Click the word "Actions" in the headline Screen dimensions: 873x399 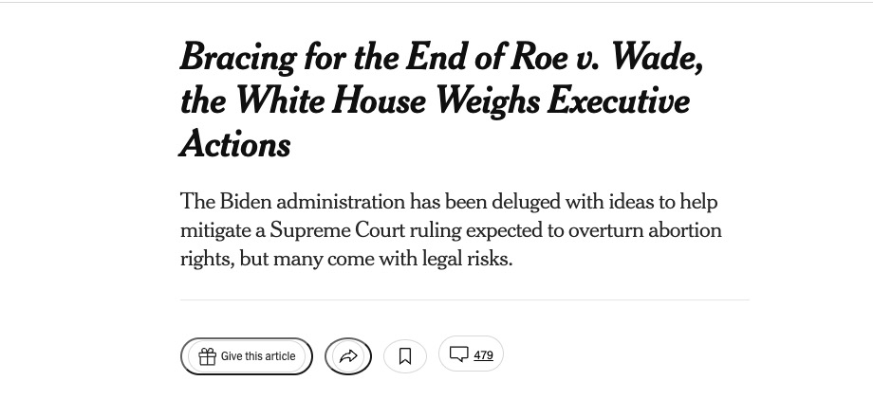point(235,144)
